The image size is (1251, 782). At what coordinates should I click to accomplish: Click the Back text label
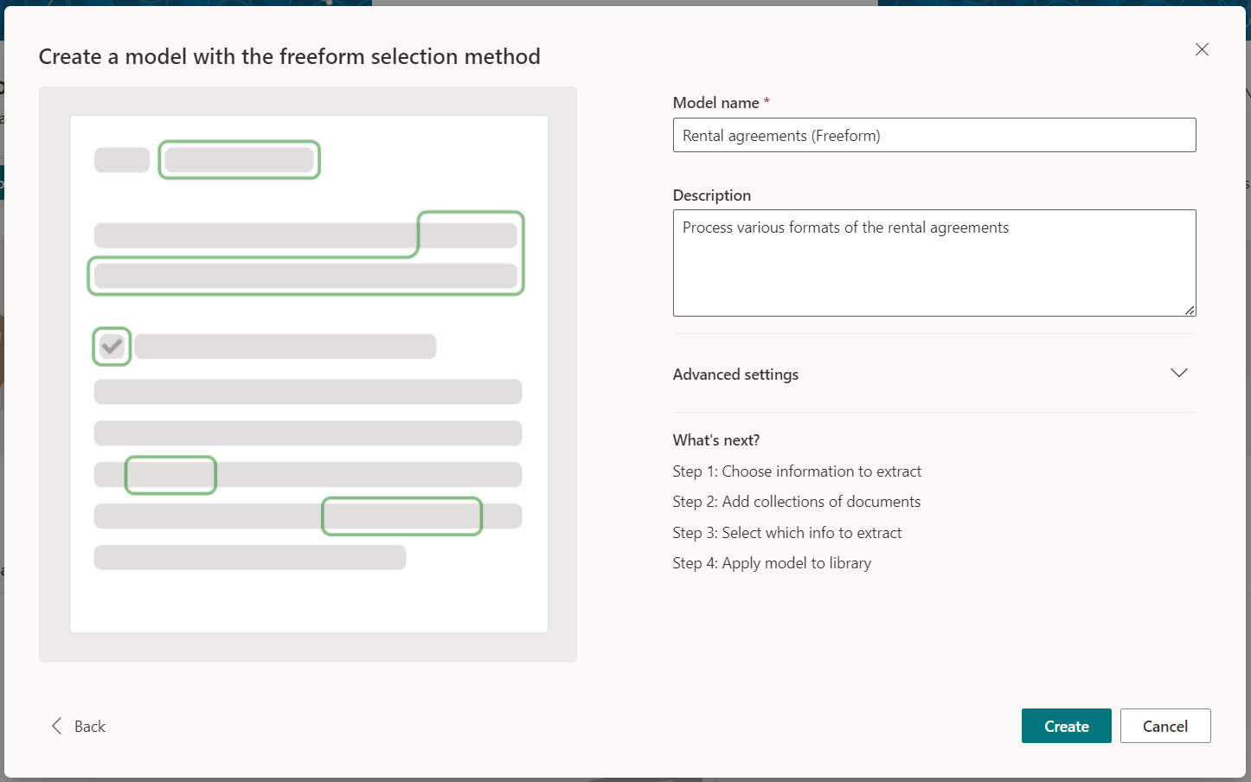(90, 727)
